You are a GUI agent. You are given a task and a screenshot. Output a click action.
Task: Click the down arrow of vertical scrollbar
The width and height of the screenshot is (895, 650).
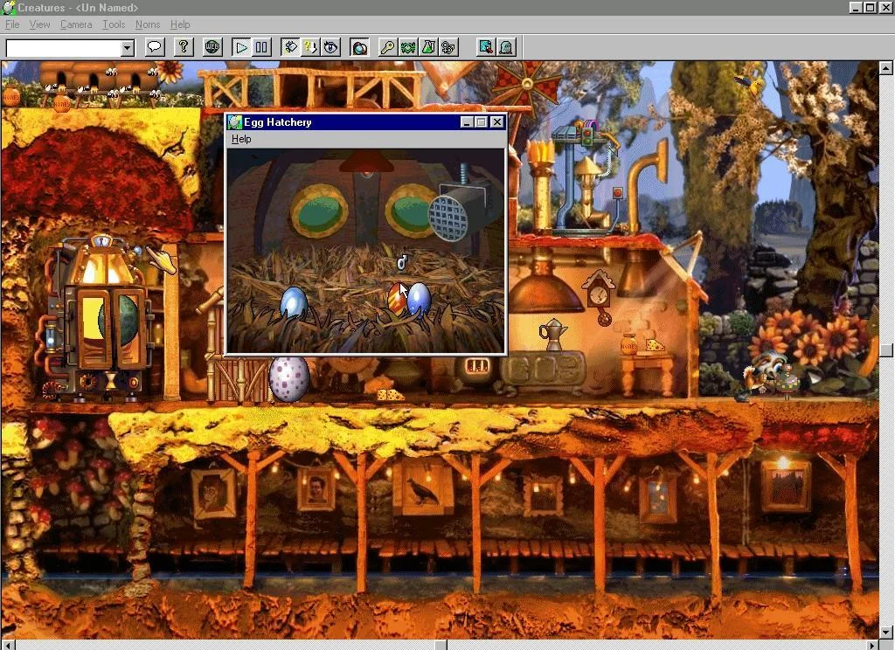[x=886, y=632]
